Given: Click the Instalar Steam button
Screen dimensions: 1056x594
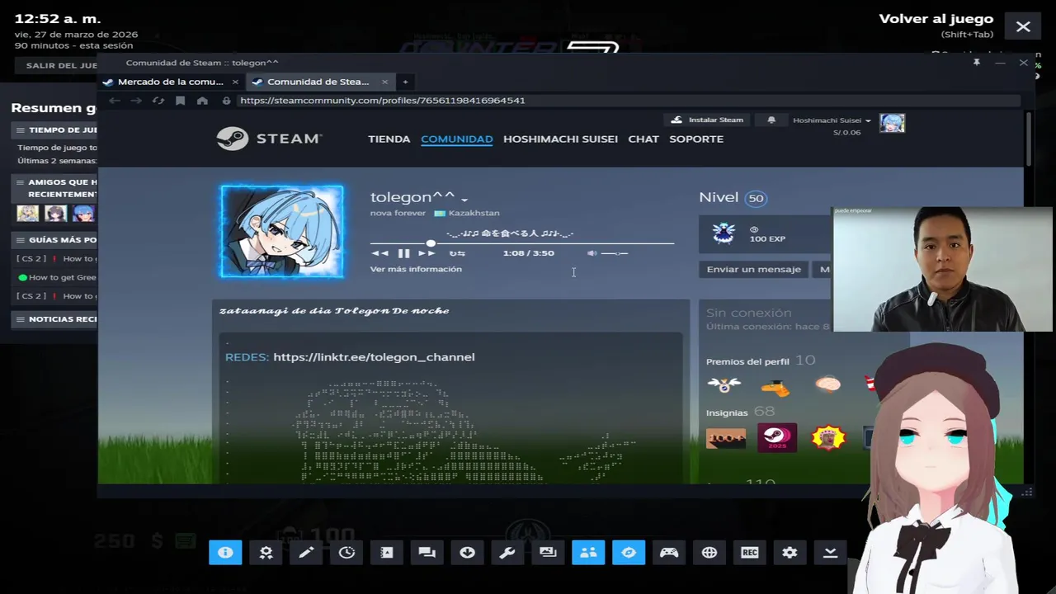Looking at the screenshot, I should pyautogui.click(x=708, y=120).
